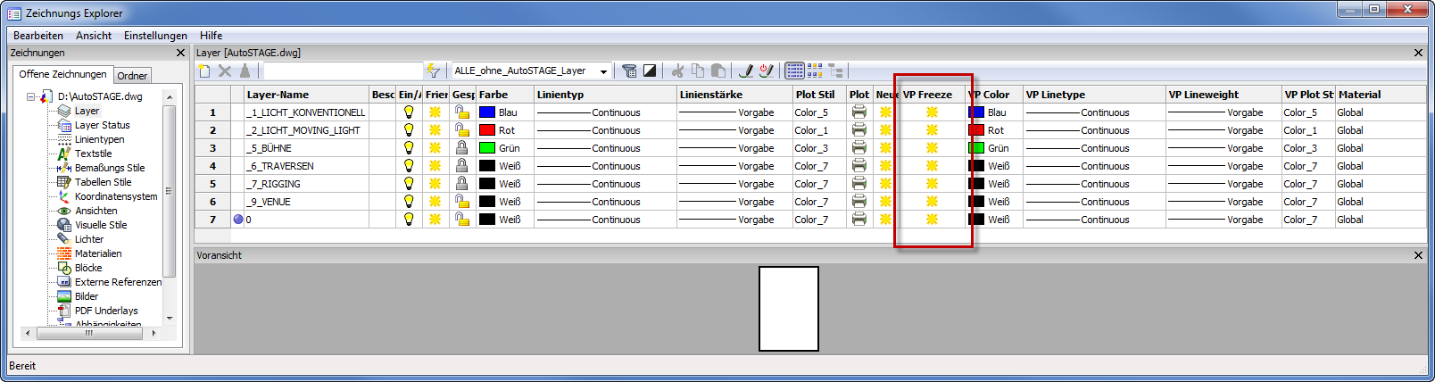Click the edit filter funnel icon
Viewport: 1435px width, 382px height.
pos(629,71)
